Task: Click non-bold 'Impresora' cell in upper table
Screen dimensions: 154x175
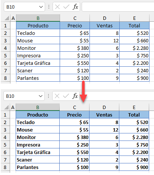Action: click(x=38, y=55)
